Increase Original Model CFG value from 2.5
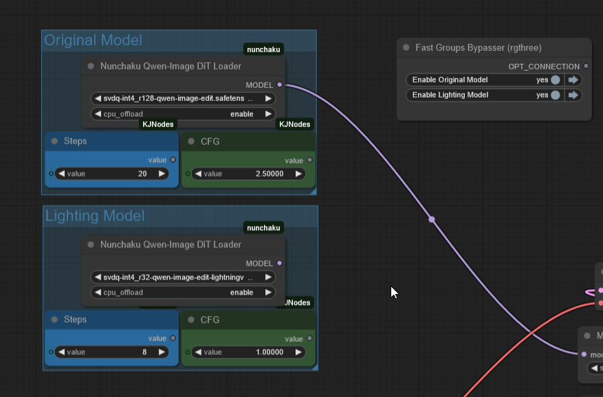 298,174
